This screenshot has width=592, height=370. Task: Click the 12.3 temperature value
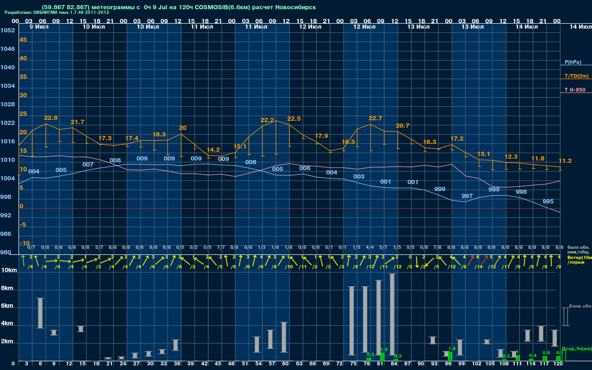pos(511,157)
